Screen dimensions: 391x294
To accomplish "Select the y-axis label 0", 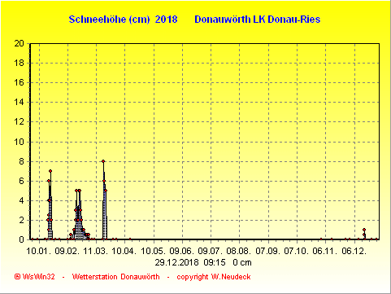I will [21, 239].
